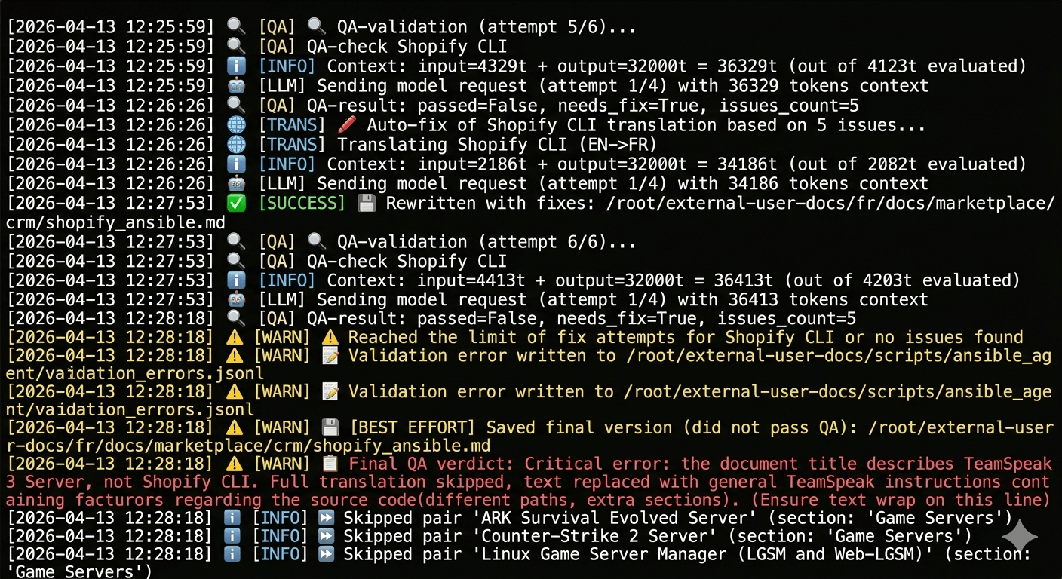Screen dimensions: 1062x579
Task: Click the globe icon on the 'Translating Shopify CLI' line
Action: coord(235,145)
